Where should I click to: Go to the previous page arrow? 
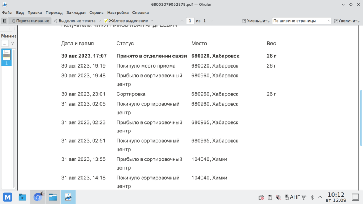[x=182, y=21]
